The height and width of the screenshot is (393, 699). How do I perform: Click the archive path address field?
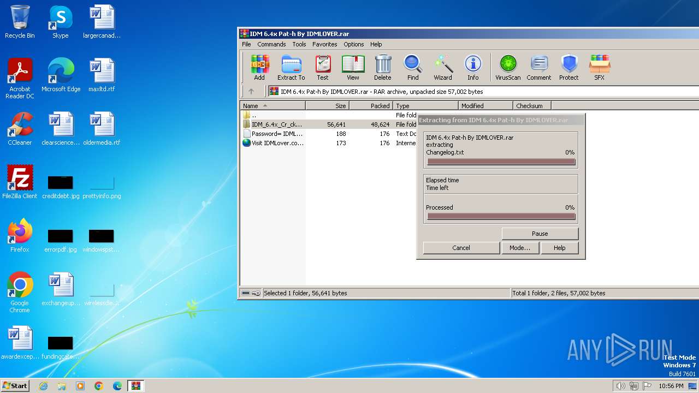click(483, 92)
